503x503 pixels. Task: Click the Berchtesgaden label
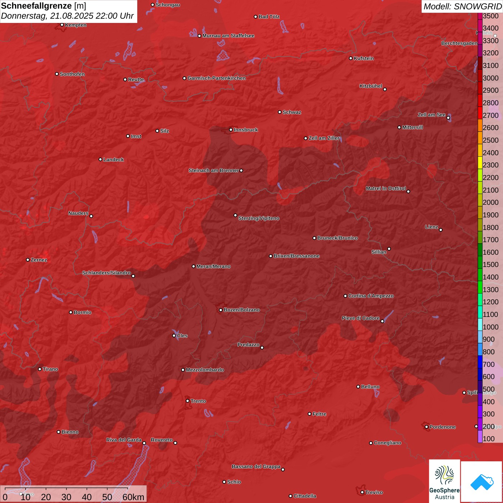[x=460, y=43]
